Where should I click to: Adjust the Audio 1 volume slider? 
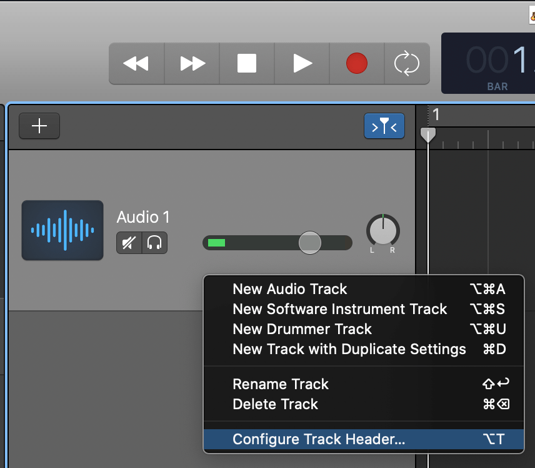click(x=309, y=243)
